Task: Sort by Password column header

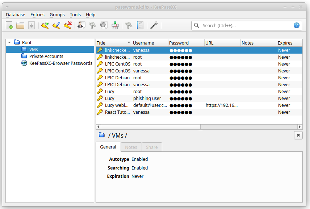Action: (x=186, y=43)
